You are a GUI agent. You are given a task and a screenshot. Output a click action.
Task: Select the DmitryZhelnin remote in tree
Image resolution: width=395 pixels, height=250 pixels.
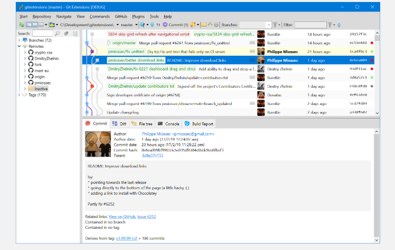(47, 59)
